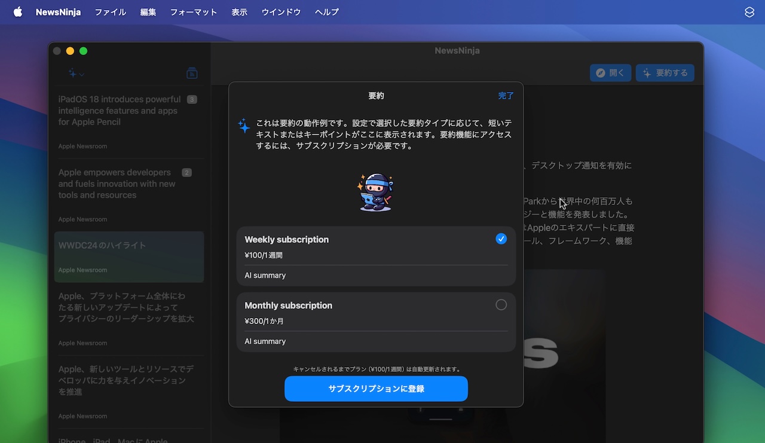Open the 表示 menu

coord(239,12)
